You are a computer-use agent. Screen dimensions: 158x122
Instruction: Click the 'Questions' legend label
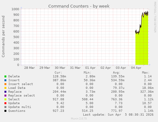pos(17,111)
